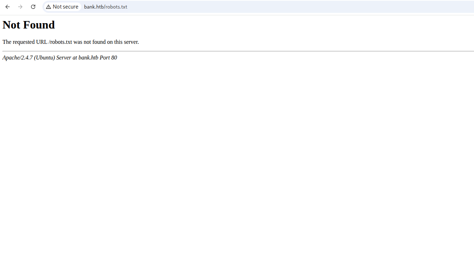Click "/robots.txt" in the error paragraph

[x=60, y=42]
